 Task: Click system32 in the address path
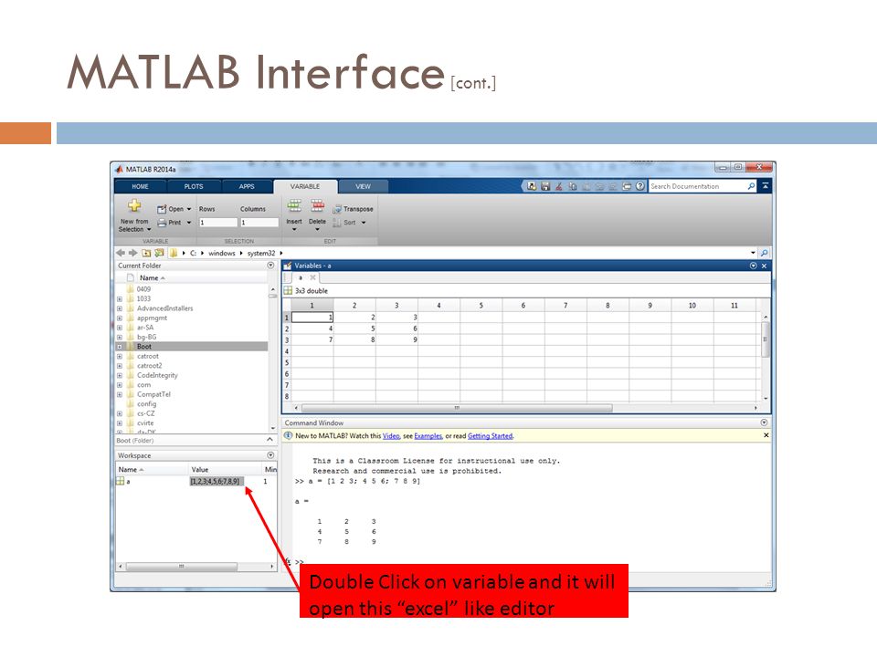[261, 253]
